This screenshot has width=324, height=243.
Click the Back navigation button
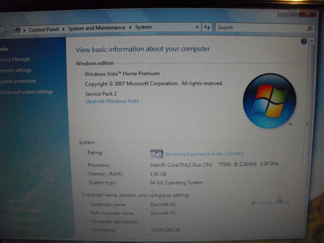pos(2,31)
